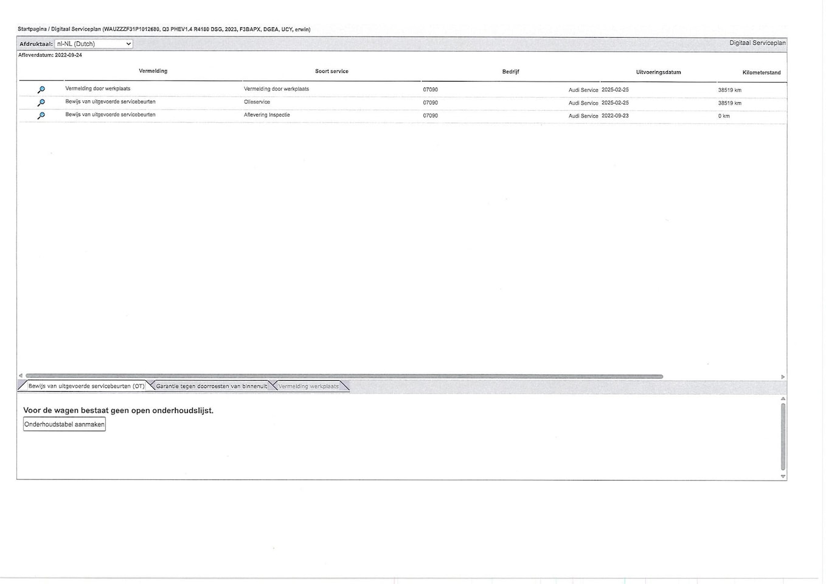This screenshot has width=826, height=584.
Task: Go to Startpagina via the breadcrumb
Action: click(x=32, y=29)
